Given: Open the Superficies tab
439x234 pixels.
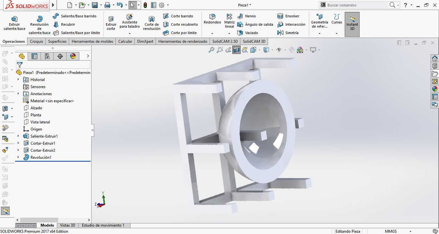Looking at the screenshot, I should [57, 41].
